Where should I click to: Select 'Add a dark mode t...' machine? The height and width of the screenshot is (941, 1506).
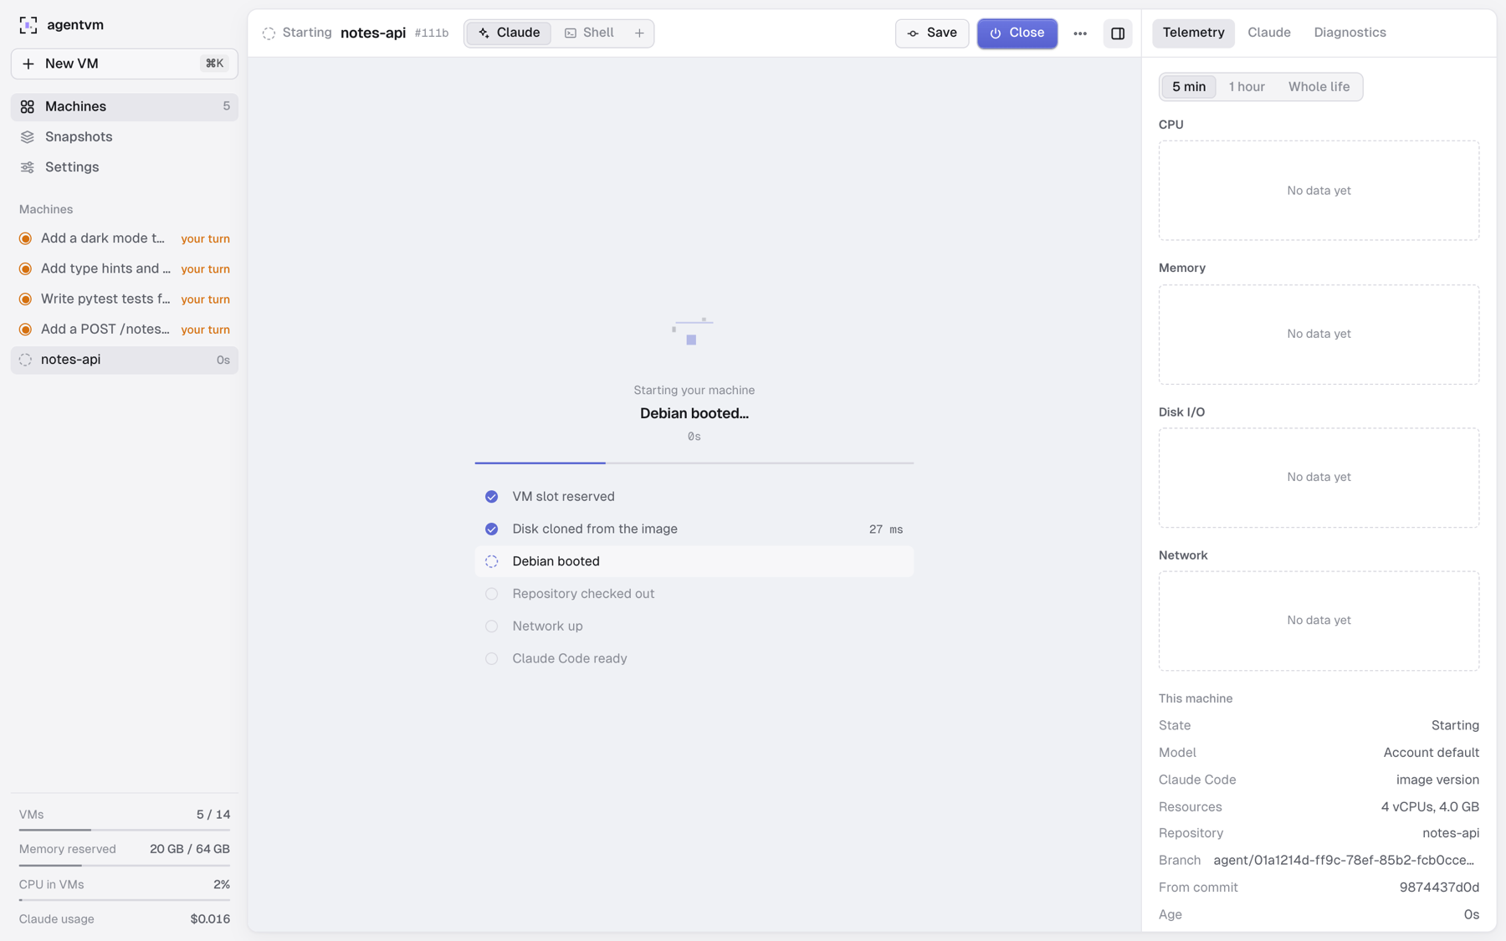tap(124, 238)
